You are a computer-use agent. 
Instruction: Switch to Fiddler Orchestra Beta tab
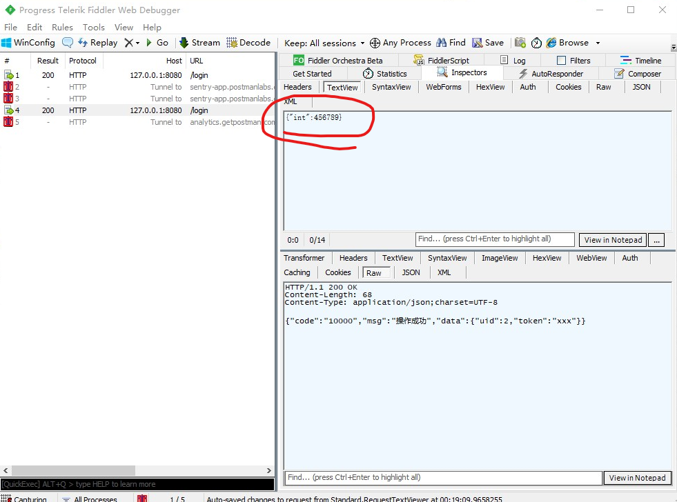338,61
